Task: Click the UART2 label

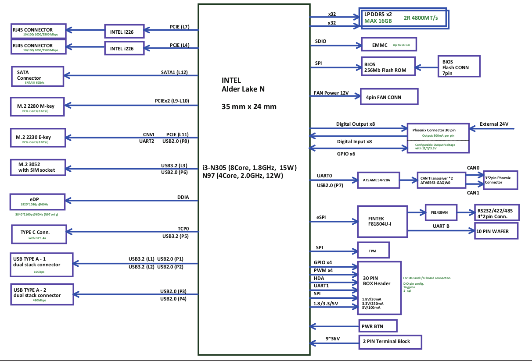Action: pos(147,141)
